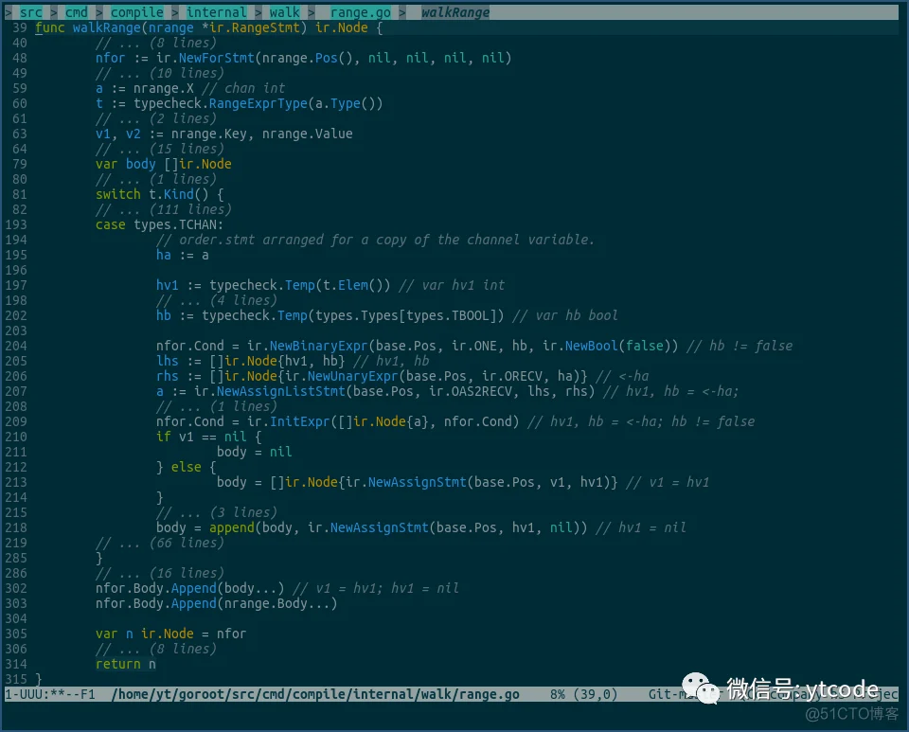
Task: Click 'ir.NewBool(false)' on line 204
Action: click(606, 346)
